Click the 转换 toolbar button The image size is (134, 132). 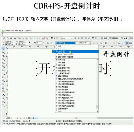124,38
